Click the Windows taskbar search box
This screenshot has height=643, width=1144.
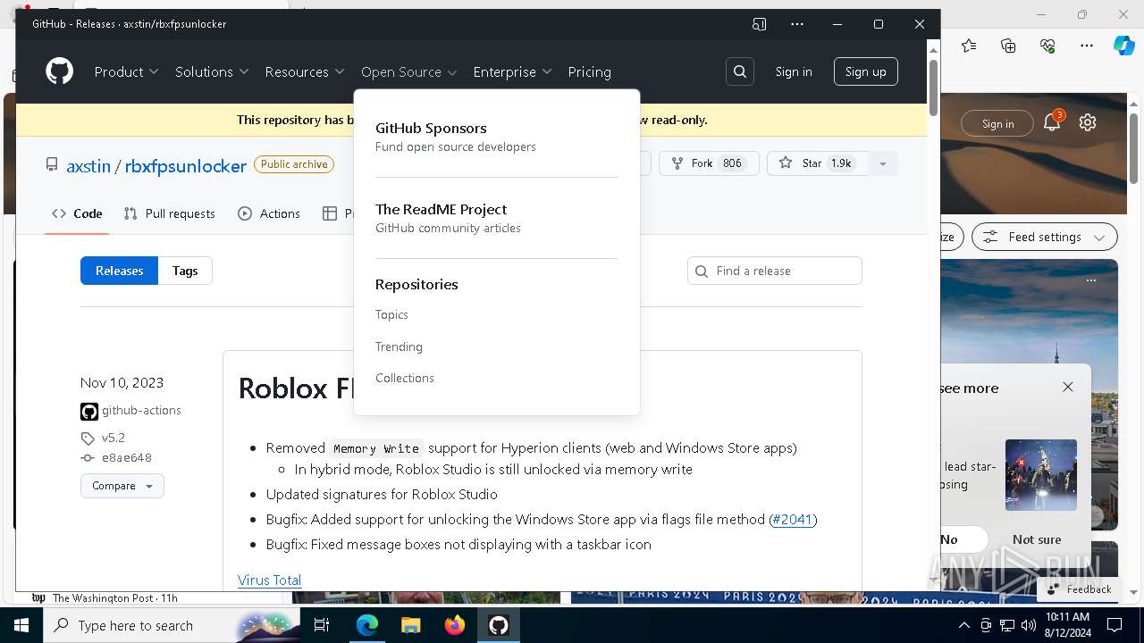click(x=172, y=625)
